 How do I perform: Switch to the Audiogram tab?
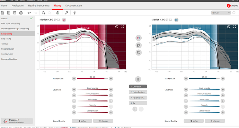click(x=18, y=6)
